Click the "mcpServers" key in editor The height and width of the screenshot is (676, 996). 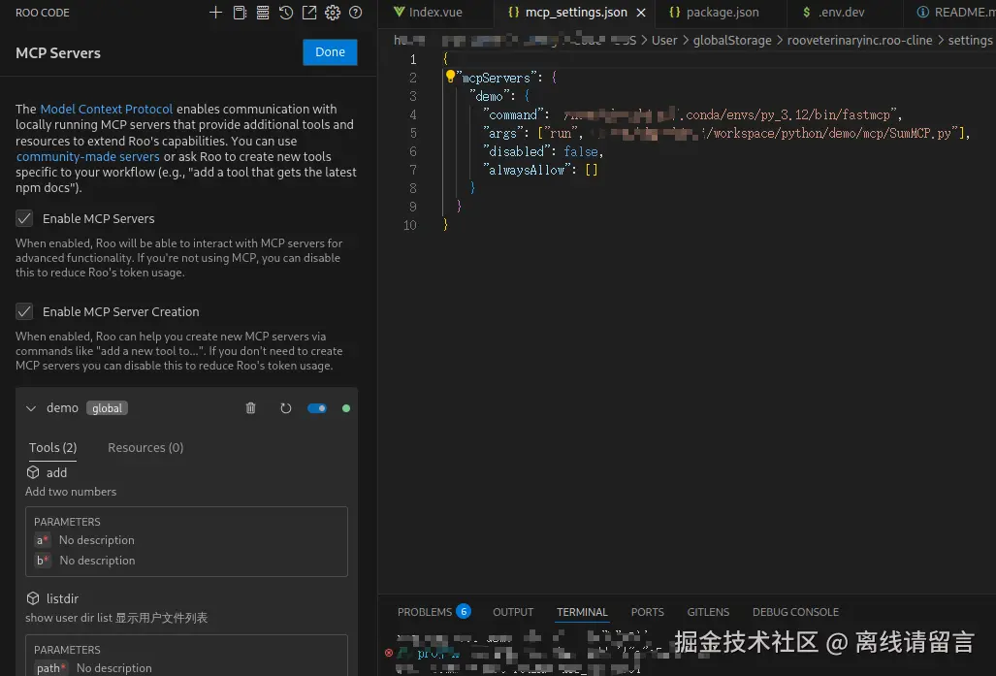[x=497, y=78]
